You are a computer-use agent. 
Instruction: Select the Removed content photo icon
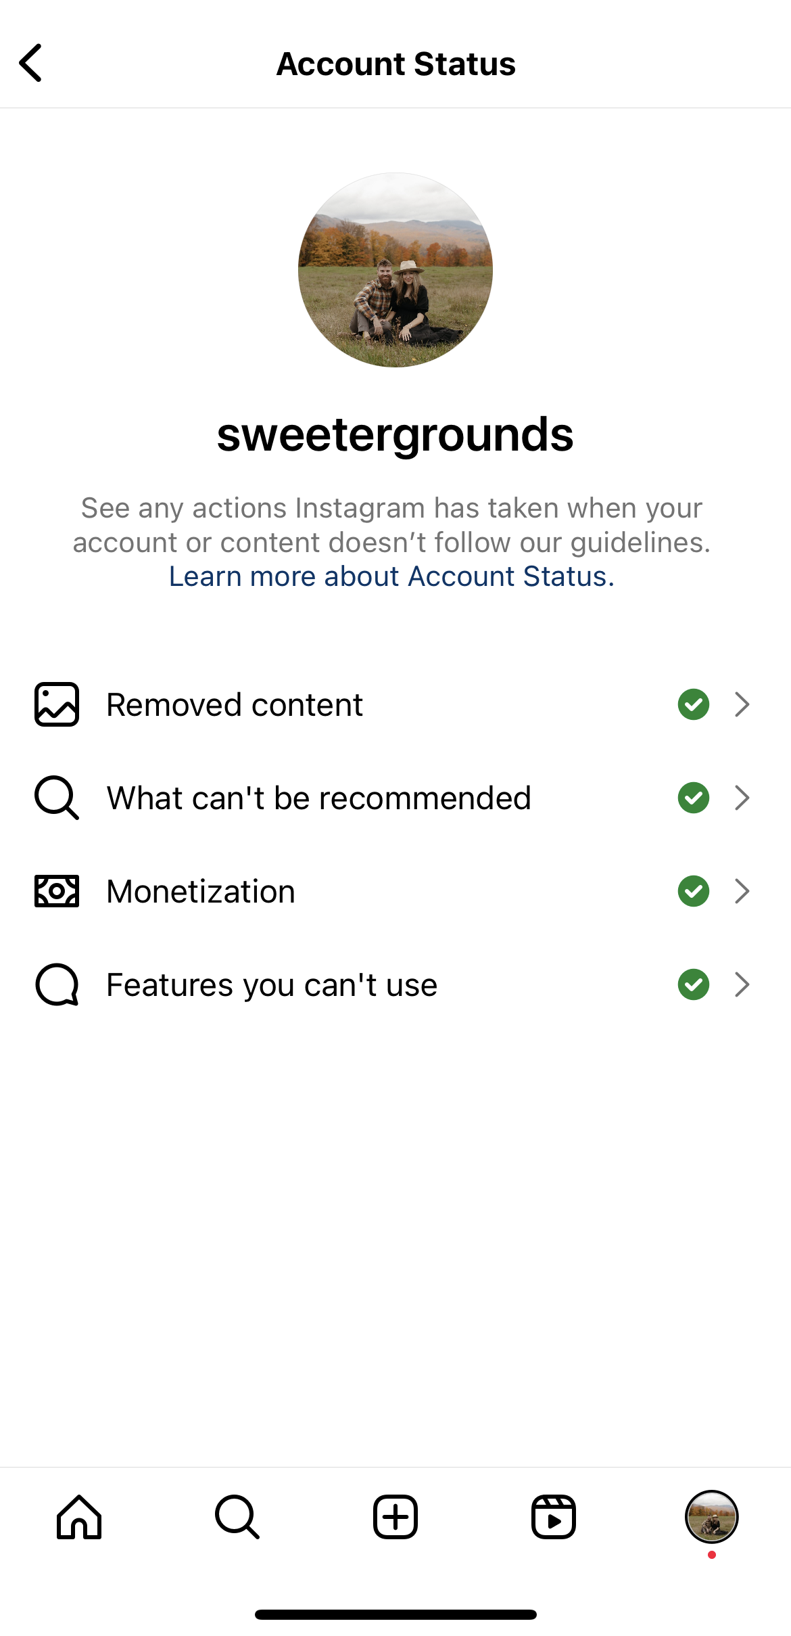point(57,704)
